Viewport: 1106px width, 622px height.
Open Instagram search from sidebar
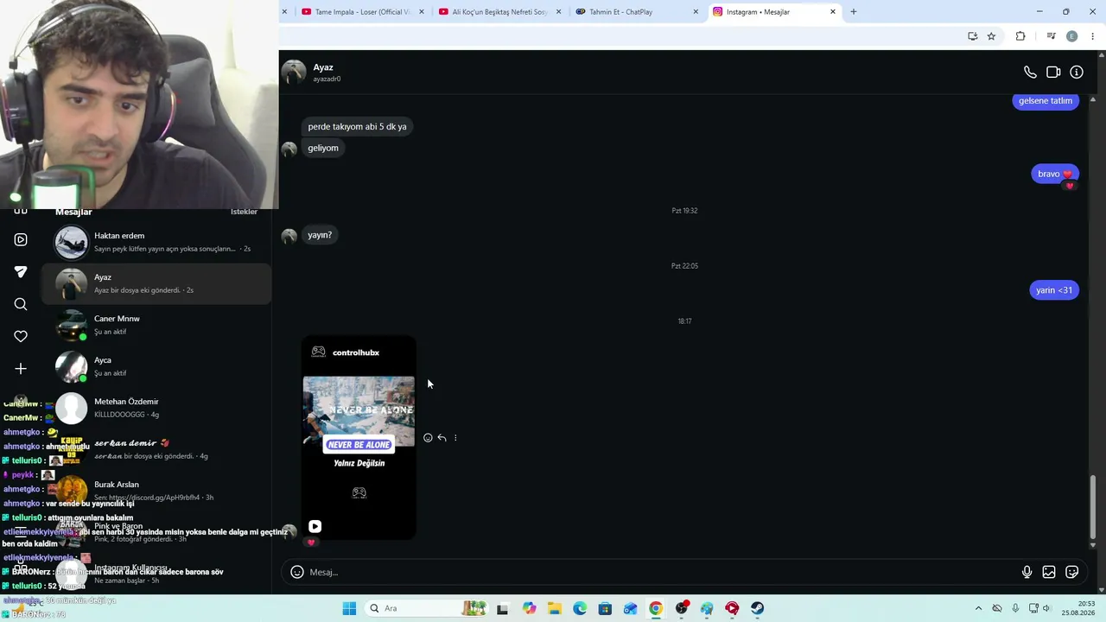click(x=21, y=304)
